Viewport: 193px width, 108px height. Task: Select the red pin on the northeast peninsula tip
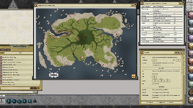tap(109, 15)
